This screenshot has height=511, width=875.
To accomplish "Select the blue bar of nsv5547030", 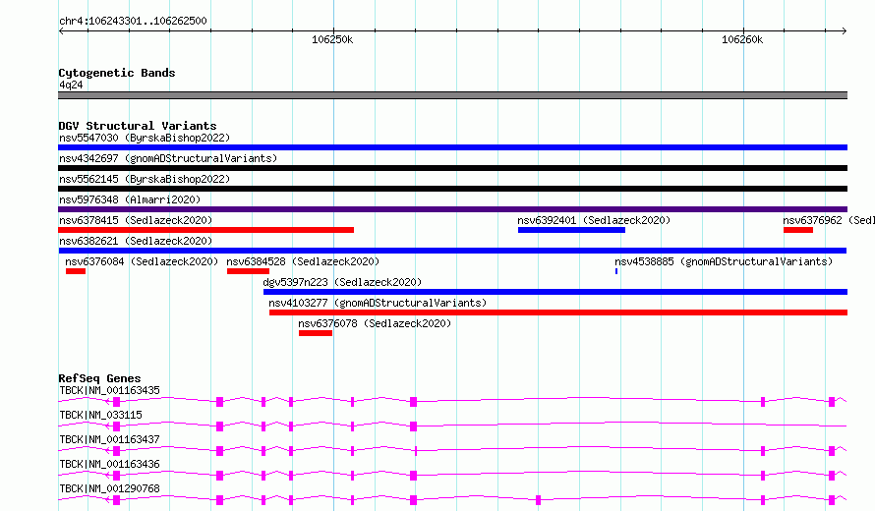I will [x=452, y=147].
